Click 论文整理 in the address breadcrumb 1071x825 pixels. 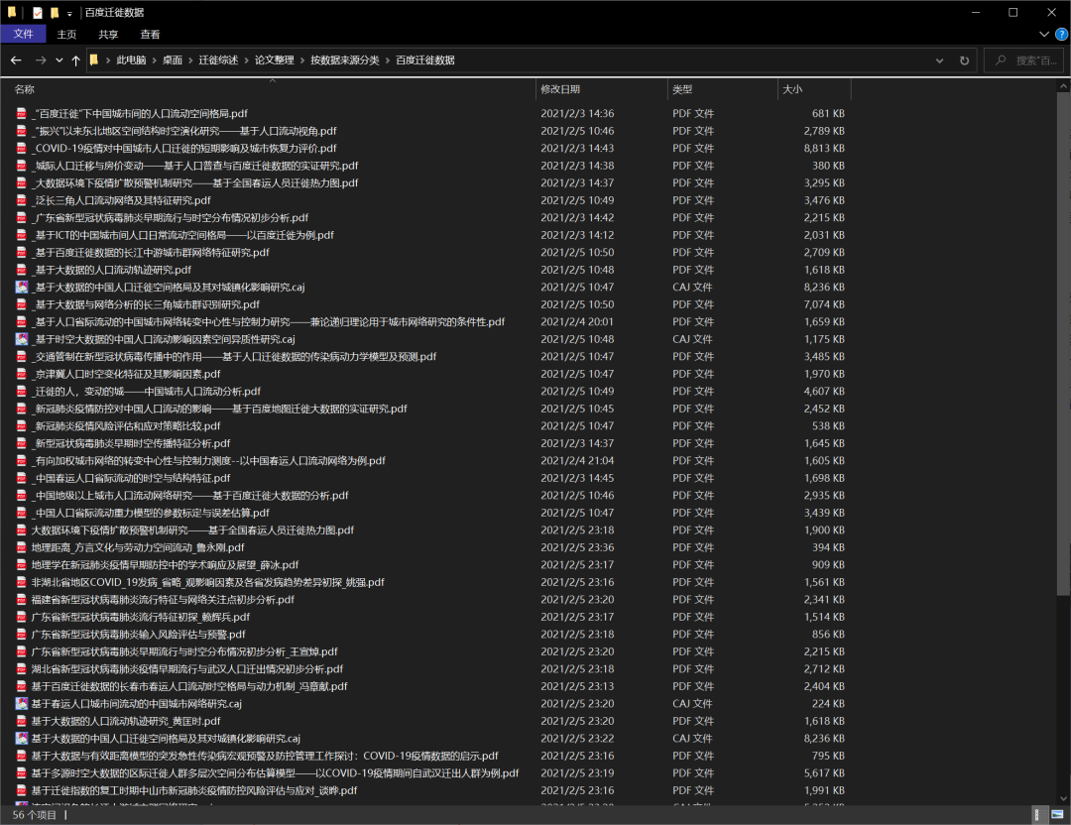coord(275,60)
